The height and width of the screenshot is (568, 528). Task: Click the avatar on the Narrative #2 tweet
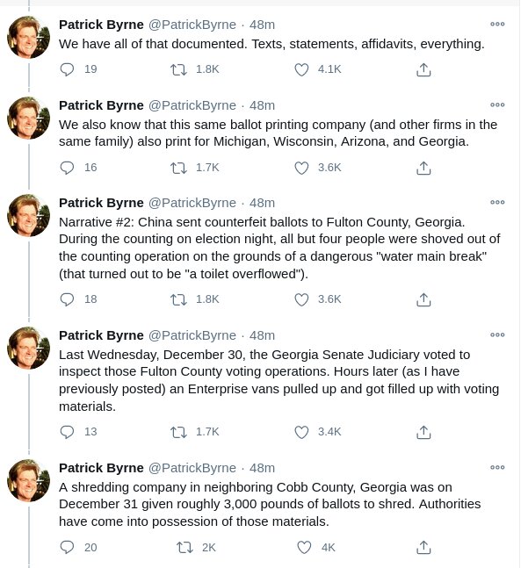pyautogui.click(x=29, y=216)
